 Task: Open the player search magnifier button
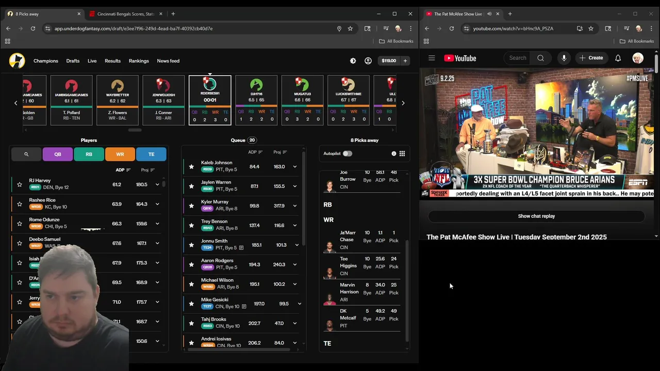click(x=26, y=154)
